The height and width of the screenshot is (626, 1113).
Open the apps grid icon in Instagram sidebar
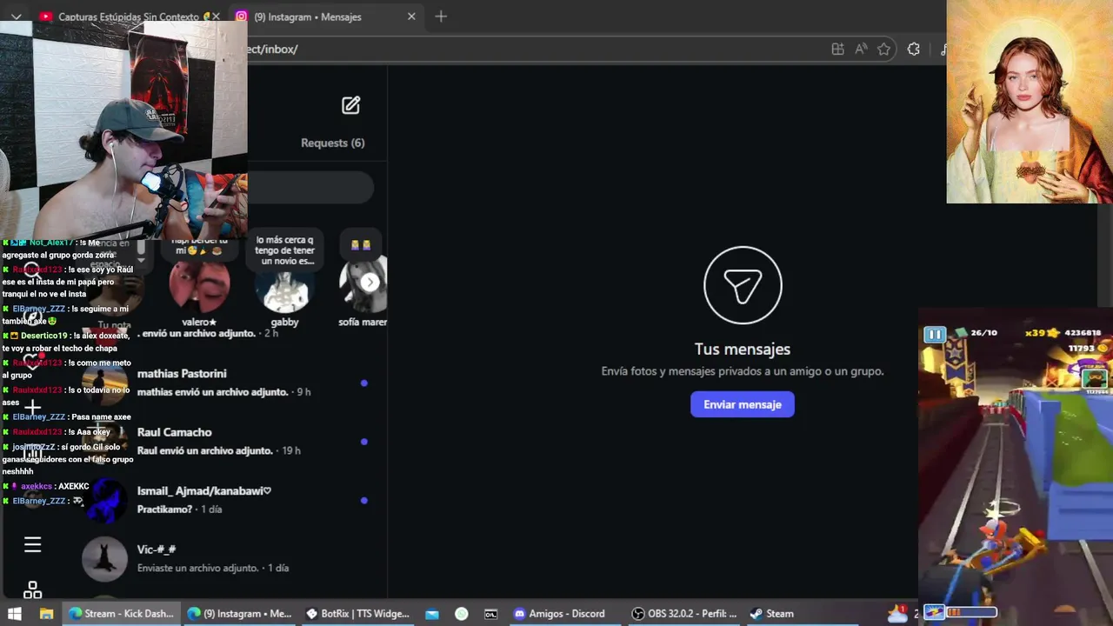[32, 590]
